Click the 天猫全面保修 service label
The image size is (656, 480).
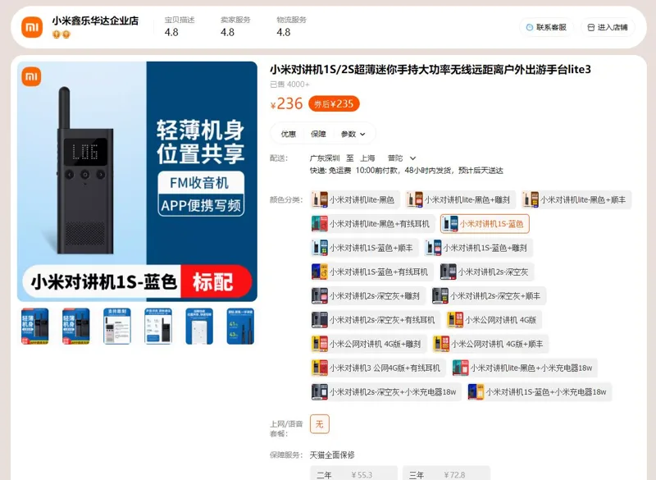(x=332, y=455)
